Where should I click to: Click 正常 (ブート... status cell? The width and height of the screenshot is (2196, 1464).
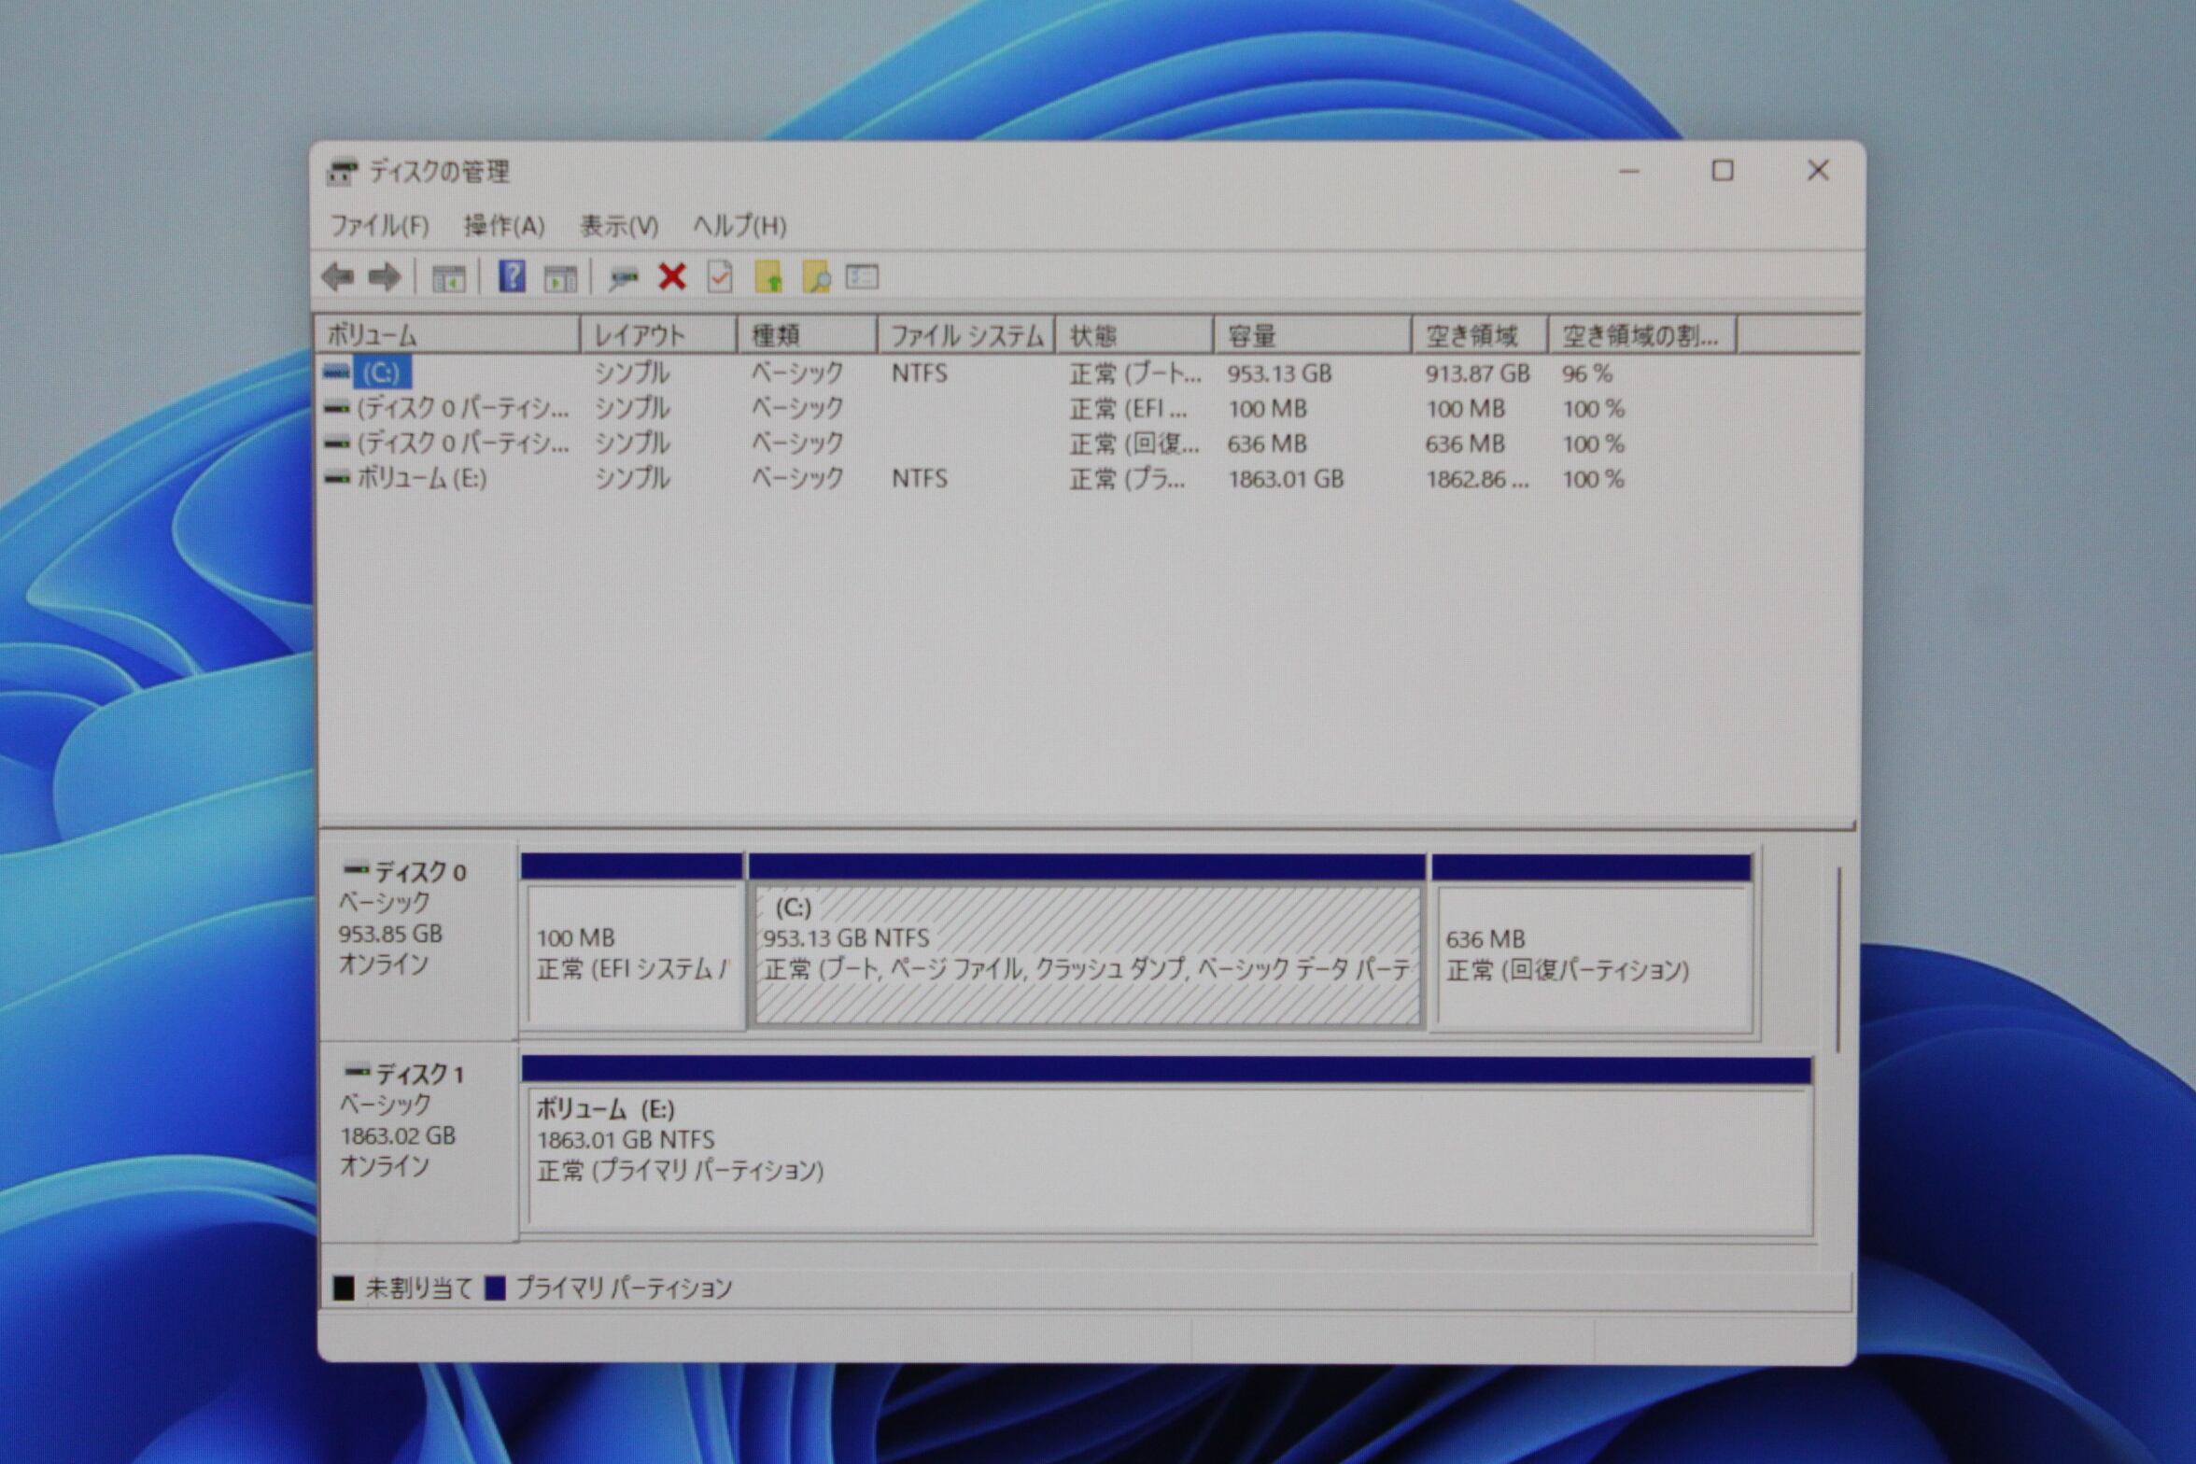1135,373
